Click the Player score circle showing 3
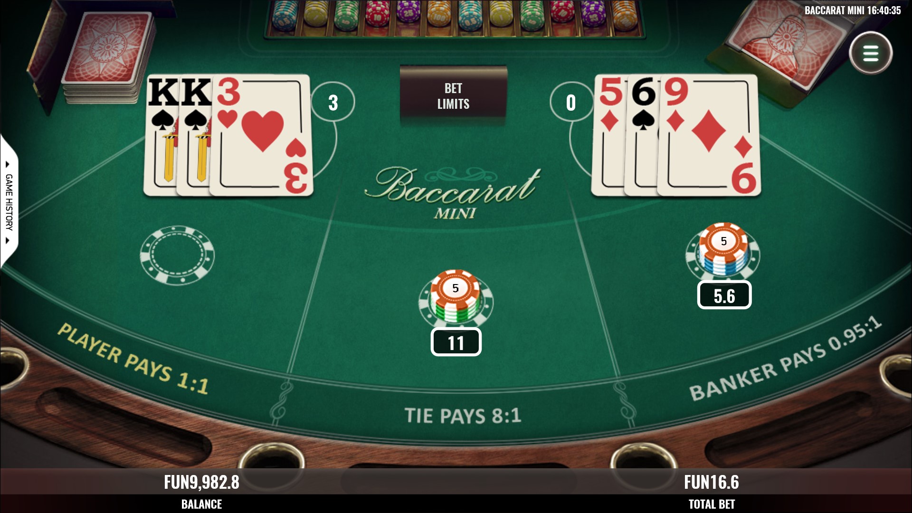 click(333, 103)
